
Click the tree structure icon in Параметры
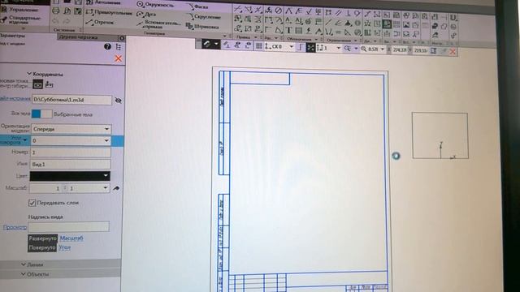(119, 47)
